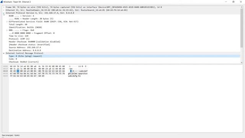Select '[Header checksum status: Unverified]' row
Screen dimensions: 245x138
[x=29, y=44]
